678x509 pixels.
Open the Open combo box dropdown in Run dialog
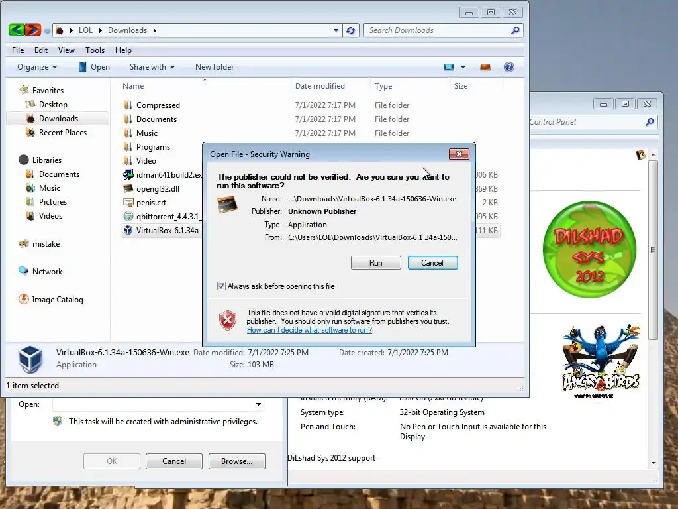point(258,404)
